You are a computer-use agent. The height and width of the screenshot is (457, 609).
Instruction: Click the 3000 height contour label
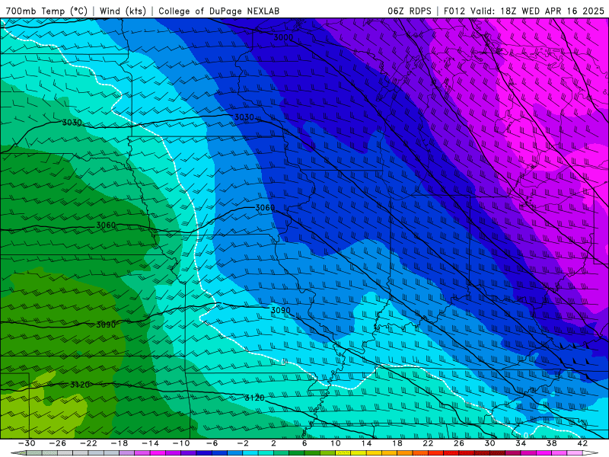(283, 37)
